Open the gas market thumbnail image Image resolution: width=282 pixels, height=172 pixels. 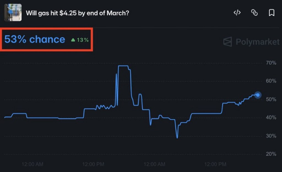pyautogui.click(x=13, y=13)
